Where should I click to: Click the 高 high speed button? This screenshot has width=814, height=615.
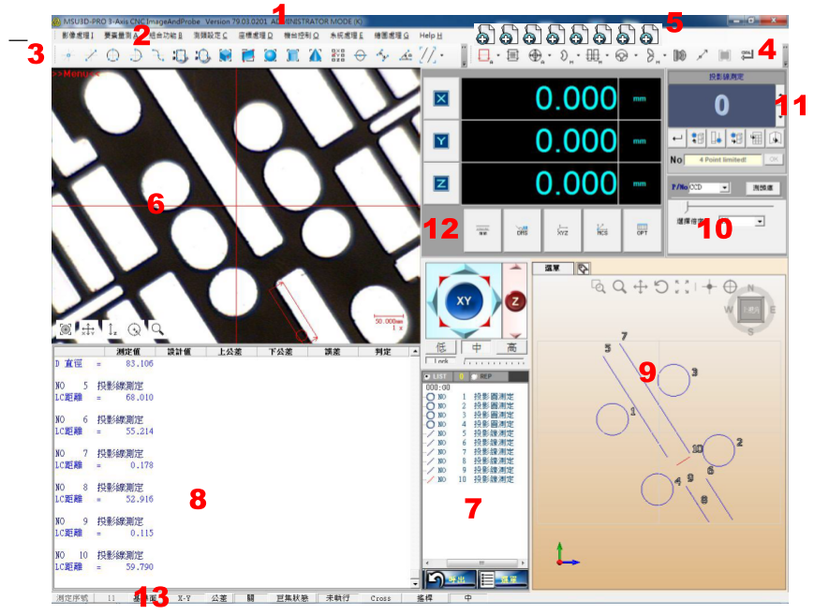pos(511,347)
